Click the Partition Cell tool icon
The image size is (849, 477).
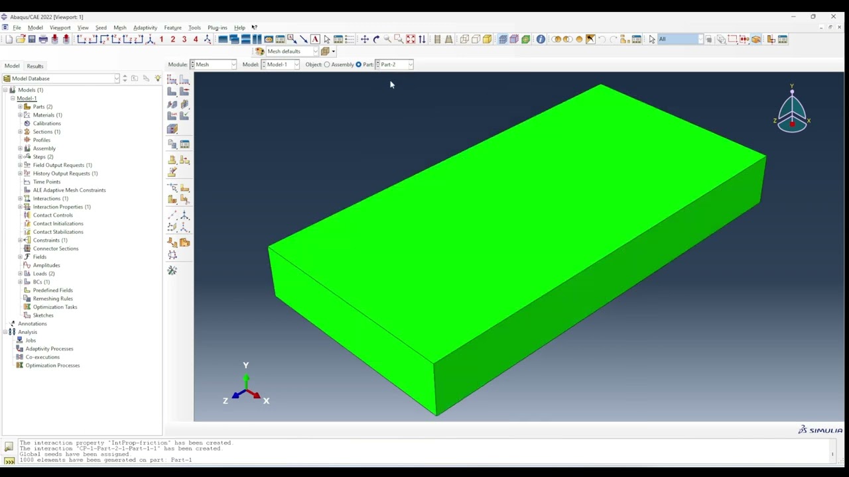172,199
